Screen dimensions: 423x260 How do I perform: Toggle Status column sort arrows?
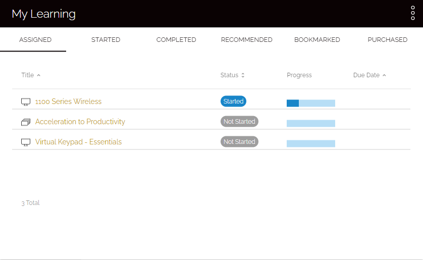243,75
